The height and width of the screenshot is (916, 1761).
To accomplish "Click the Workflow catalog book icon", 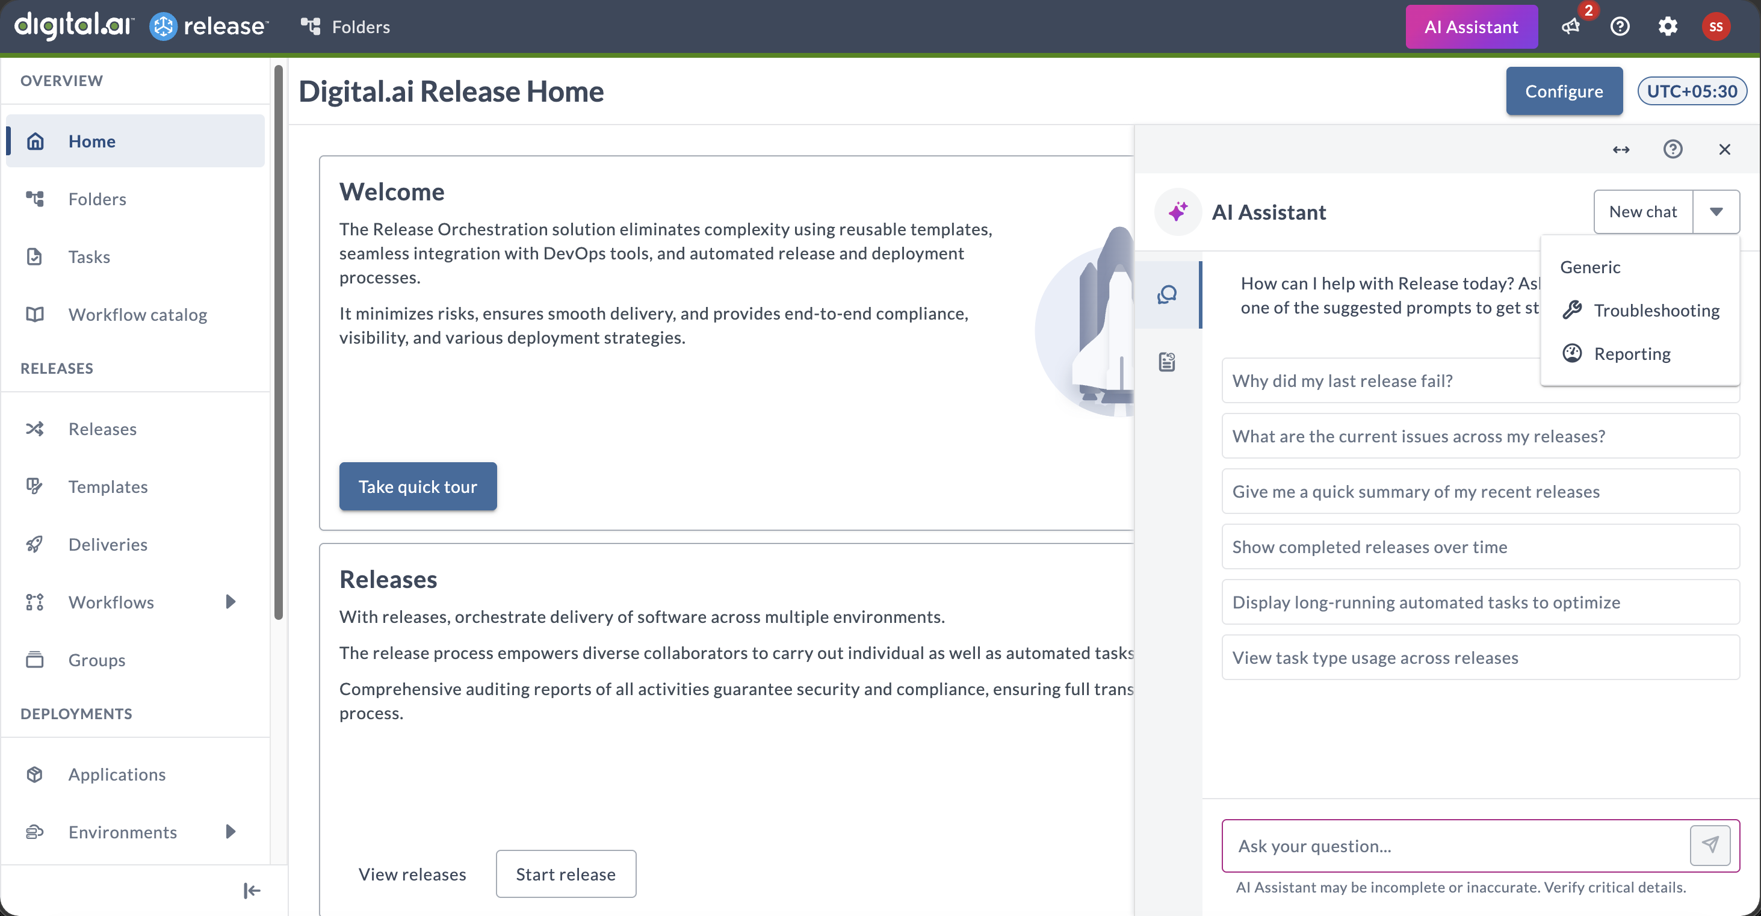I will click(x=35, y=314).
